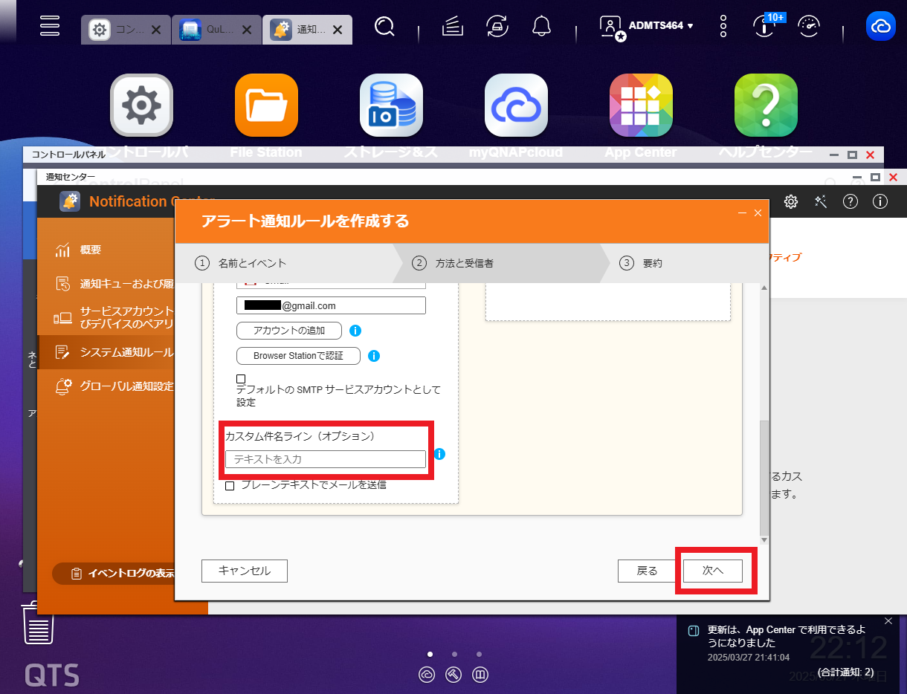907x694 pixels.
Task: Focus the カスタム件名ライン text field
Action: [x=326, y=459]
